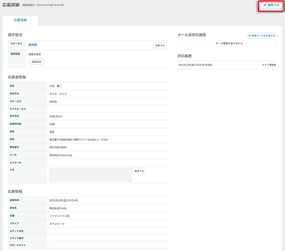Viewport: 285px width, 251px height.
Task: Click the company name 株式会社Findin
Action: 58,208
